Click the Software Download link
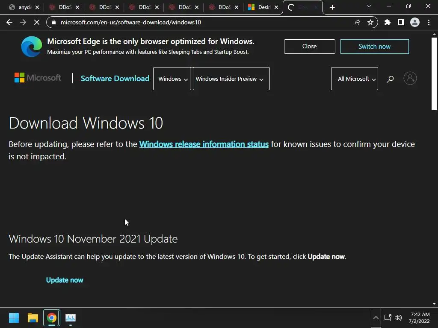438x328 pixels. (115, 79)
